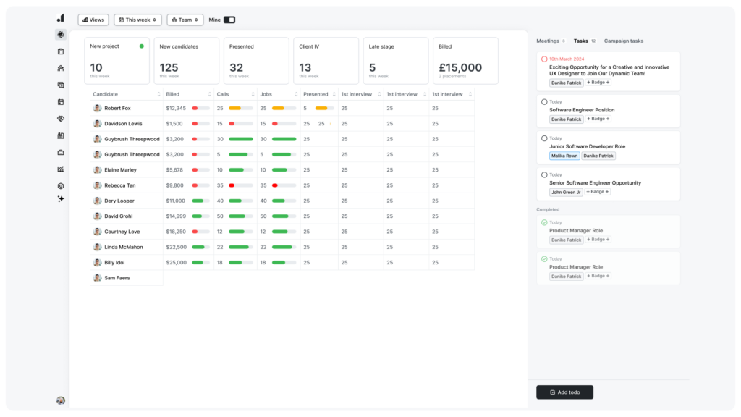Open the dashboard overview icon in sidebar
741x417 pixels.
(61, 34)
